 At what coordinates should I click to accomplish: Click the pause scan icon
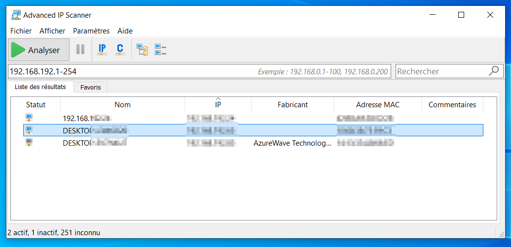coord(80,49)
